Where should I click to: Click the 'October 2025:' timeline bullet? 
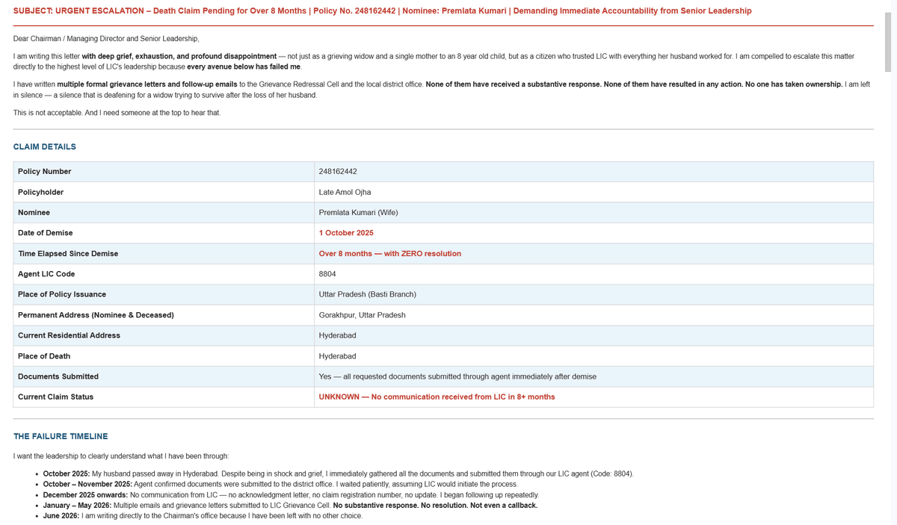click(x=338, y=474)
